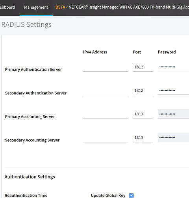Click the Secondary Accounting Server IPv4 Address field
Image resolution: width=189 pixels, height=198 pixels.
(106, 138)
